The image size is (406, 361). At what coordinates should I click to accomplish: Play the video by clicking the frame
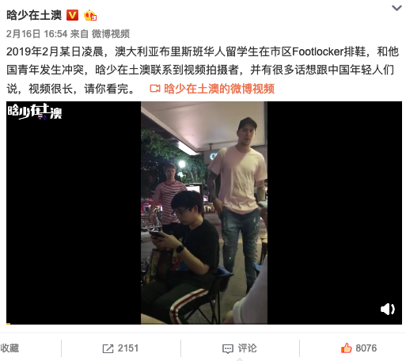click(x=204, y=213)
